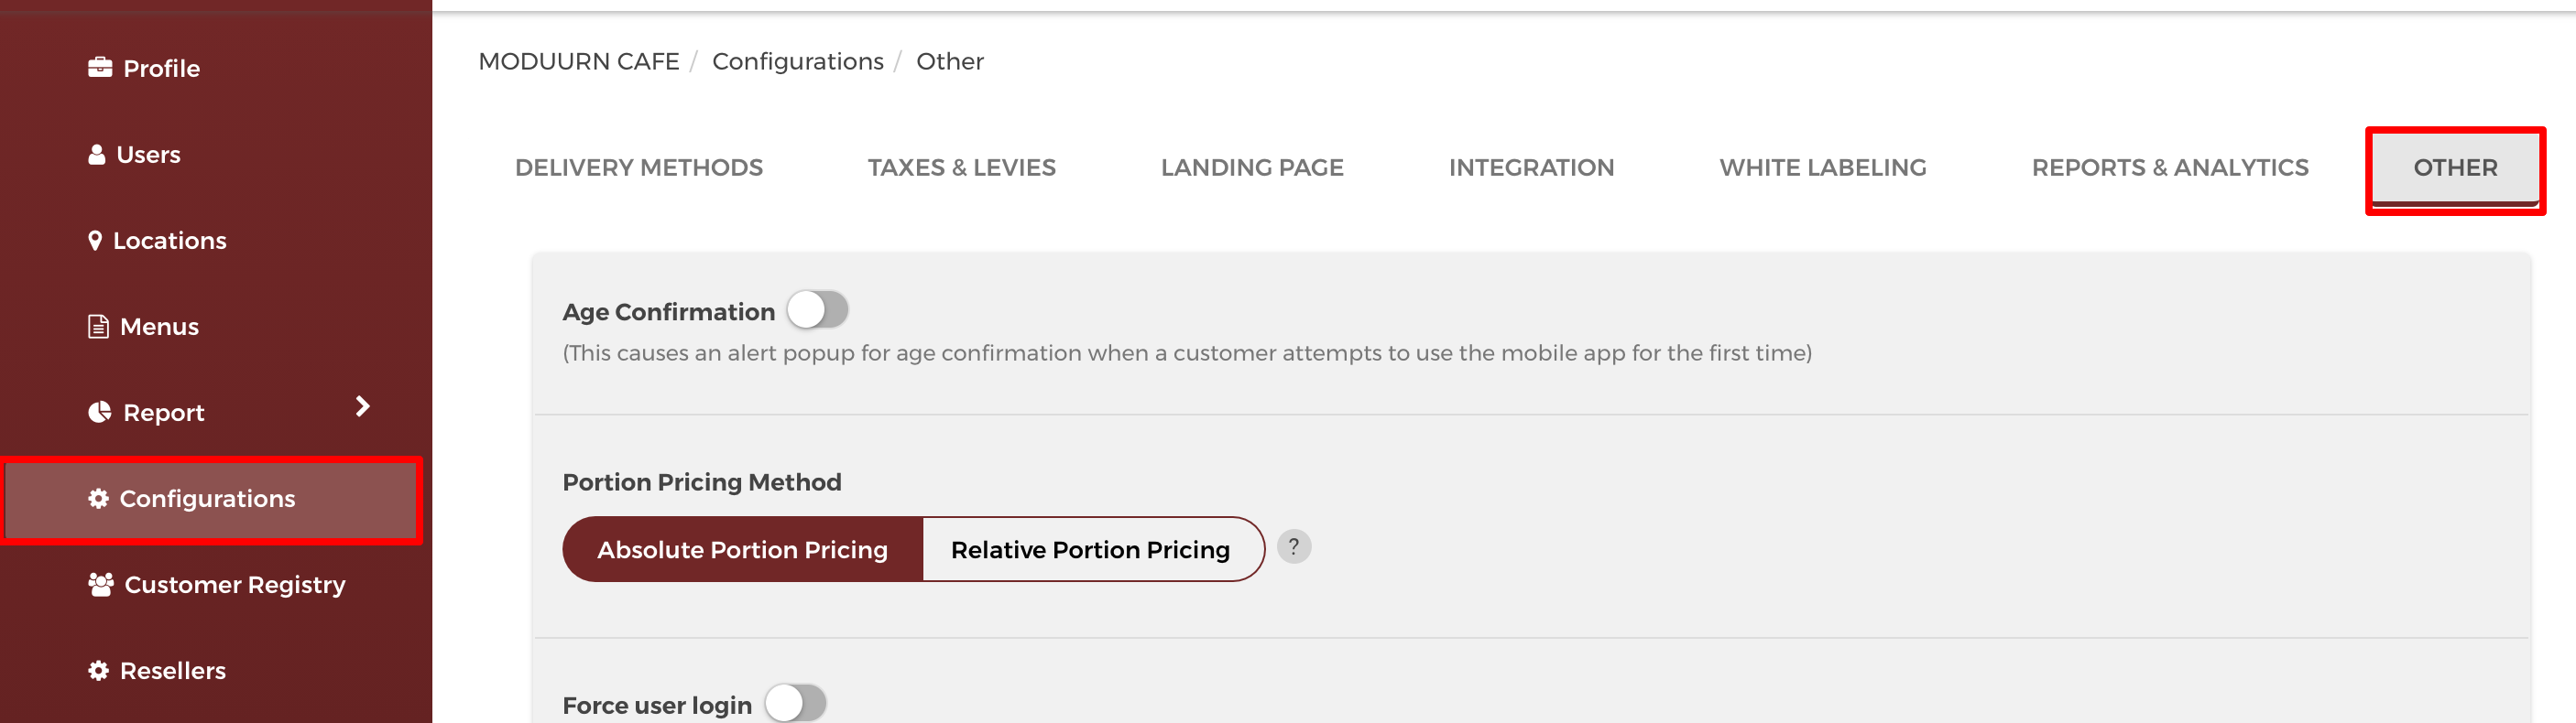Switch to the Delivery Methods tab

[x=639, y=167]
